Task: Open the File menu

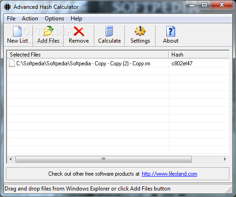Action: (x=11, y=19)
